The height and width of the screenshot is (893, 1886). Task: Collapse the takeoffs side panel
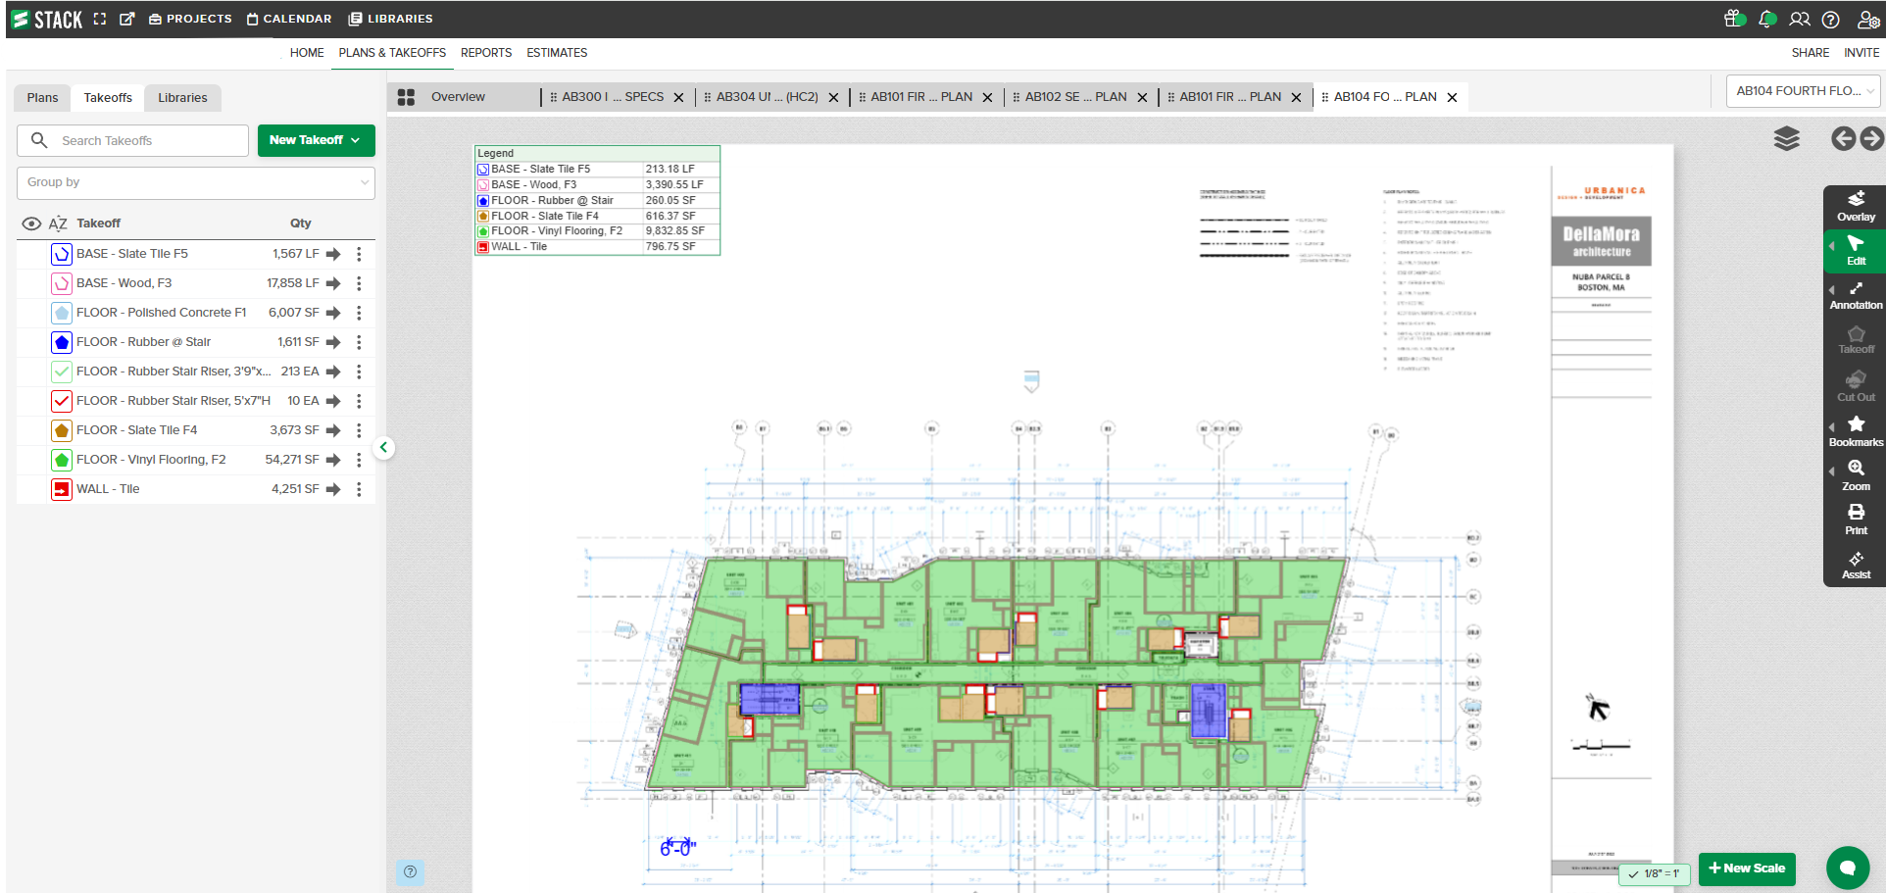[x=384, y=448]
